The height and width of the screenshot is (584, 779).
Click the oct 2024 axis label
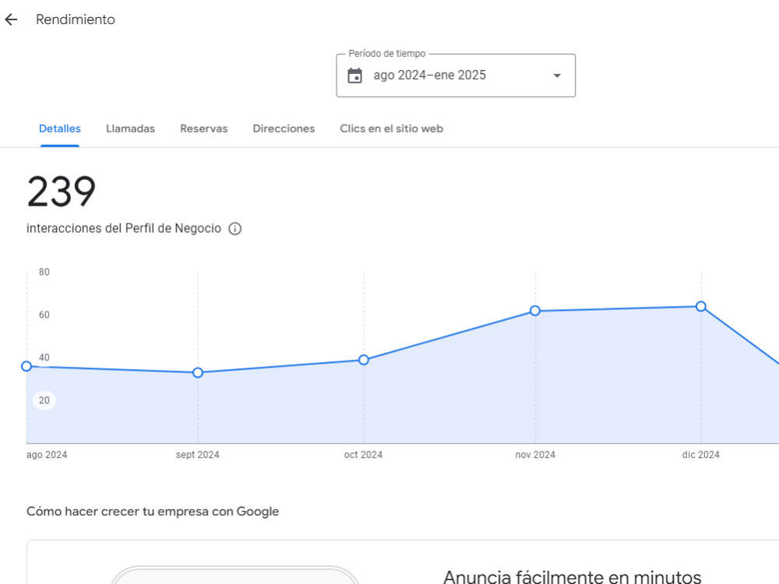363,455
